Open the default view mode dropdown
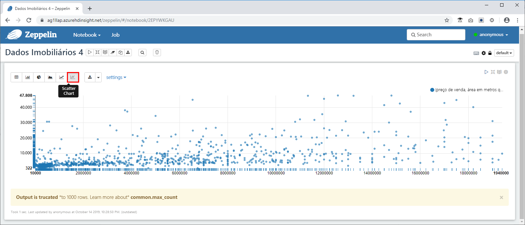This screenshot has width=525, height=225. tap(504, 53)
